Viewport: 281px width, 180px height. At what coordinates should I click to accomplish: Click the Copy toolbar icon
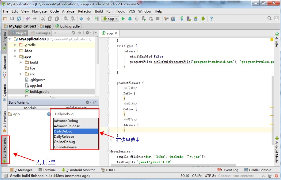click(x=50, y=19)
